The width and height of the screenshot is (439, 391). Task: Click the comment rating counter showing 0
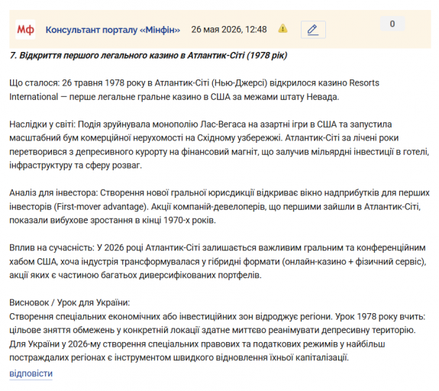(x=392, y=24)
